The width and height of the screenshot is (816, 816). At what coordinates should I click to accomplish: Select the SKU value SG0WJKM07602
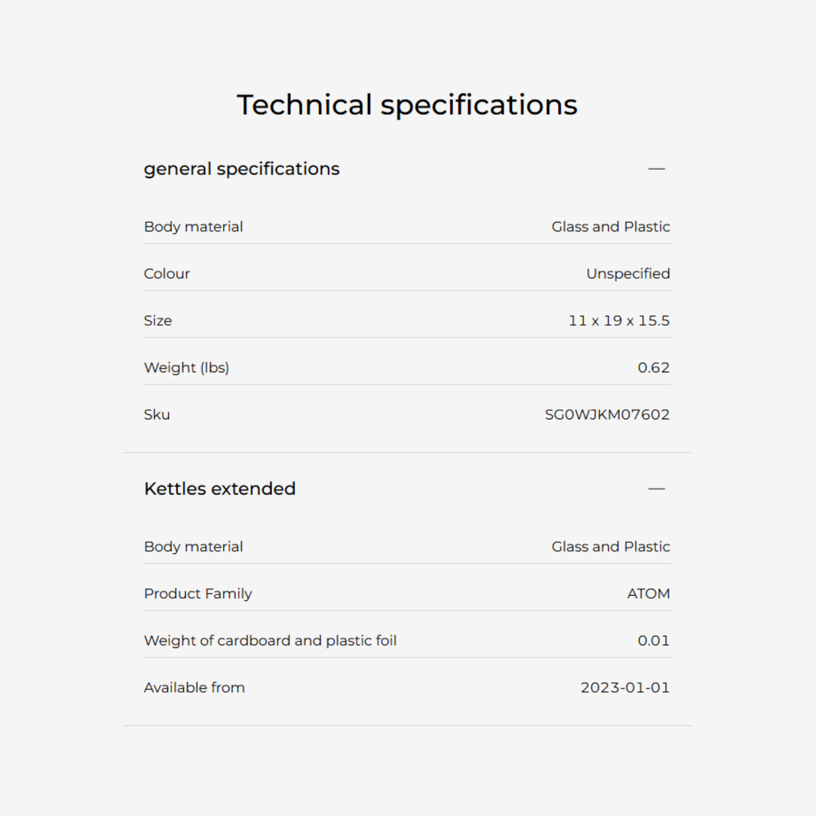(607, 415)
